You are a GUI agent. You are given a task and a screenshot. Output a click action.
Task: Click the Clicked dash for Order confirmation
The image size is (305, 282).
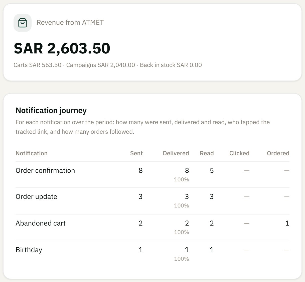(247, 171)
